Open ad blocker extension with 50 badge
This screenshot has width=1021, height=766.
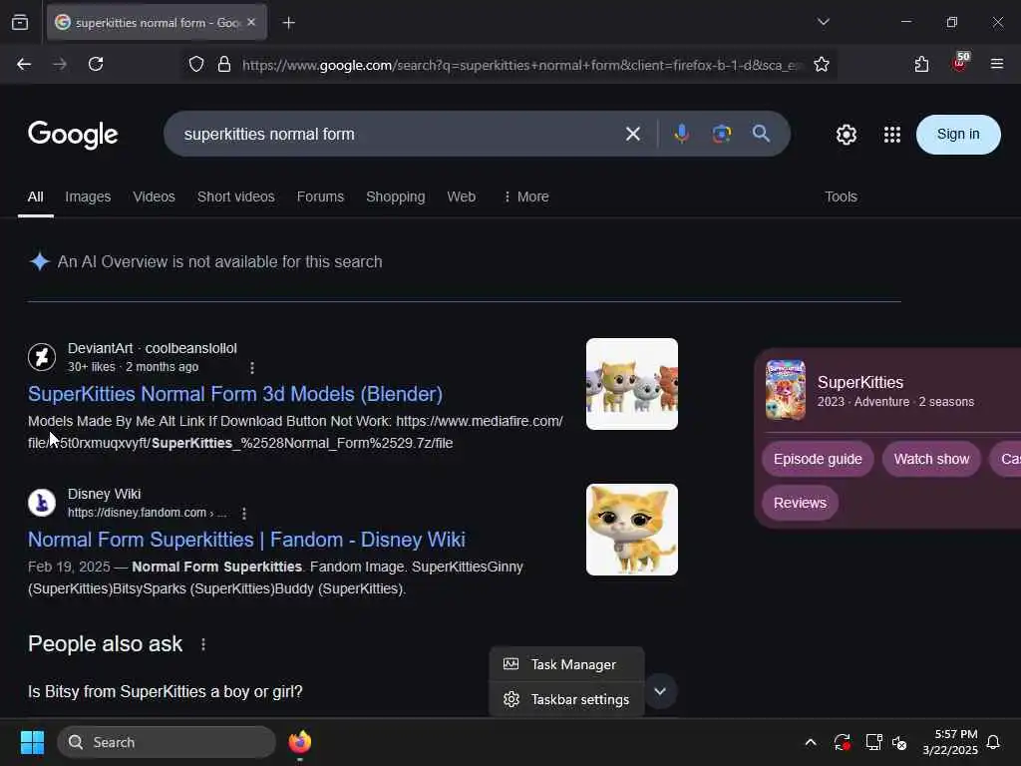click(960, 63)
